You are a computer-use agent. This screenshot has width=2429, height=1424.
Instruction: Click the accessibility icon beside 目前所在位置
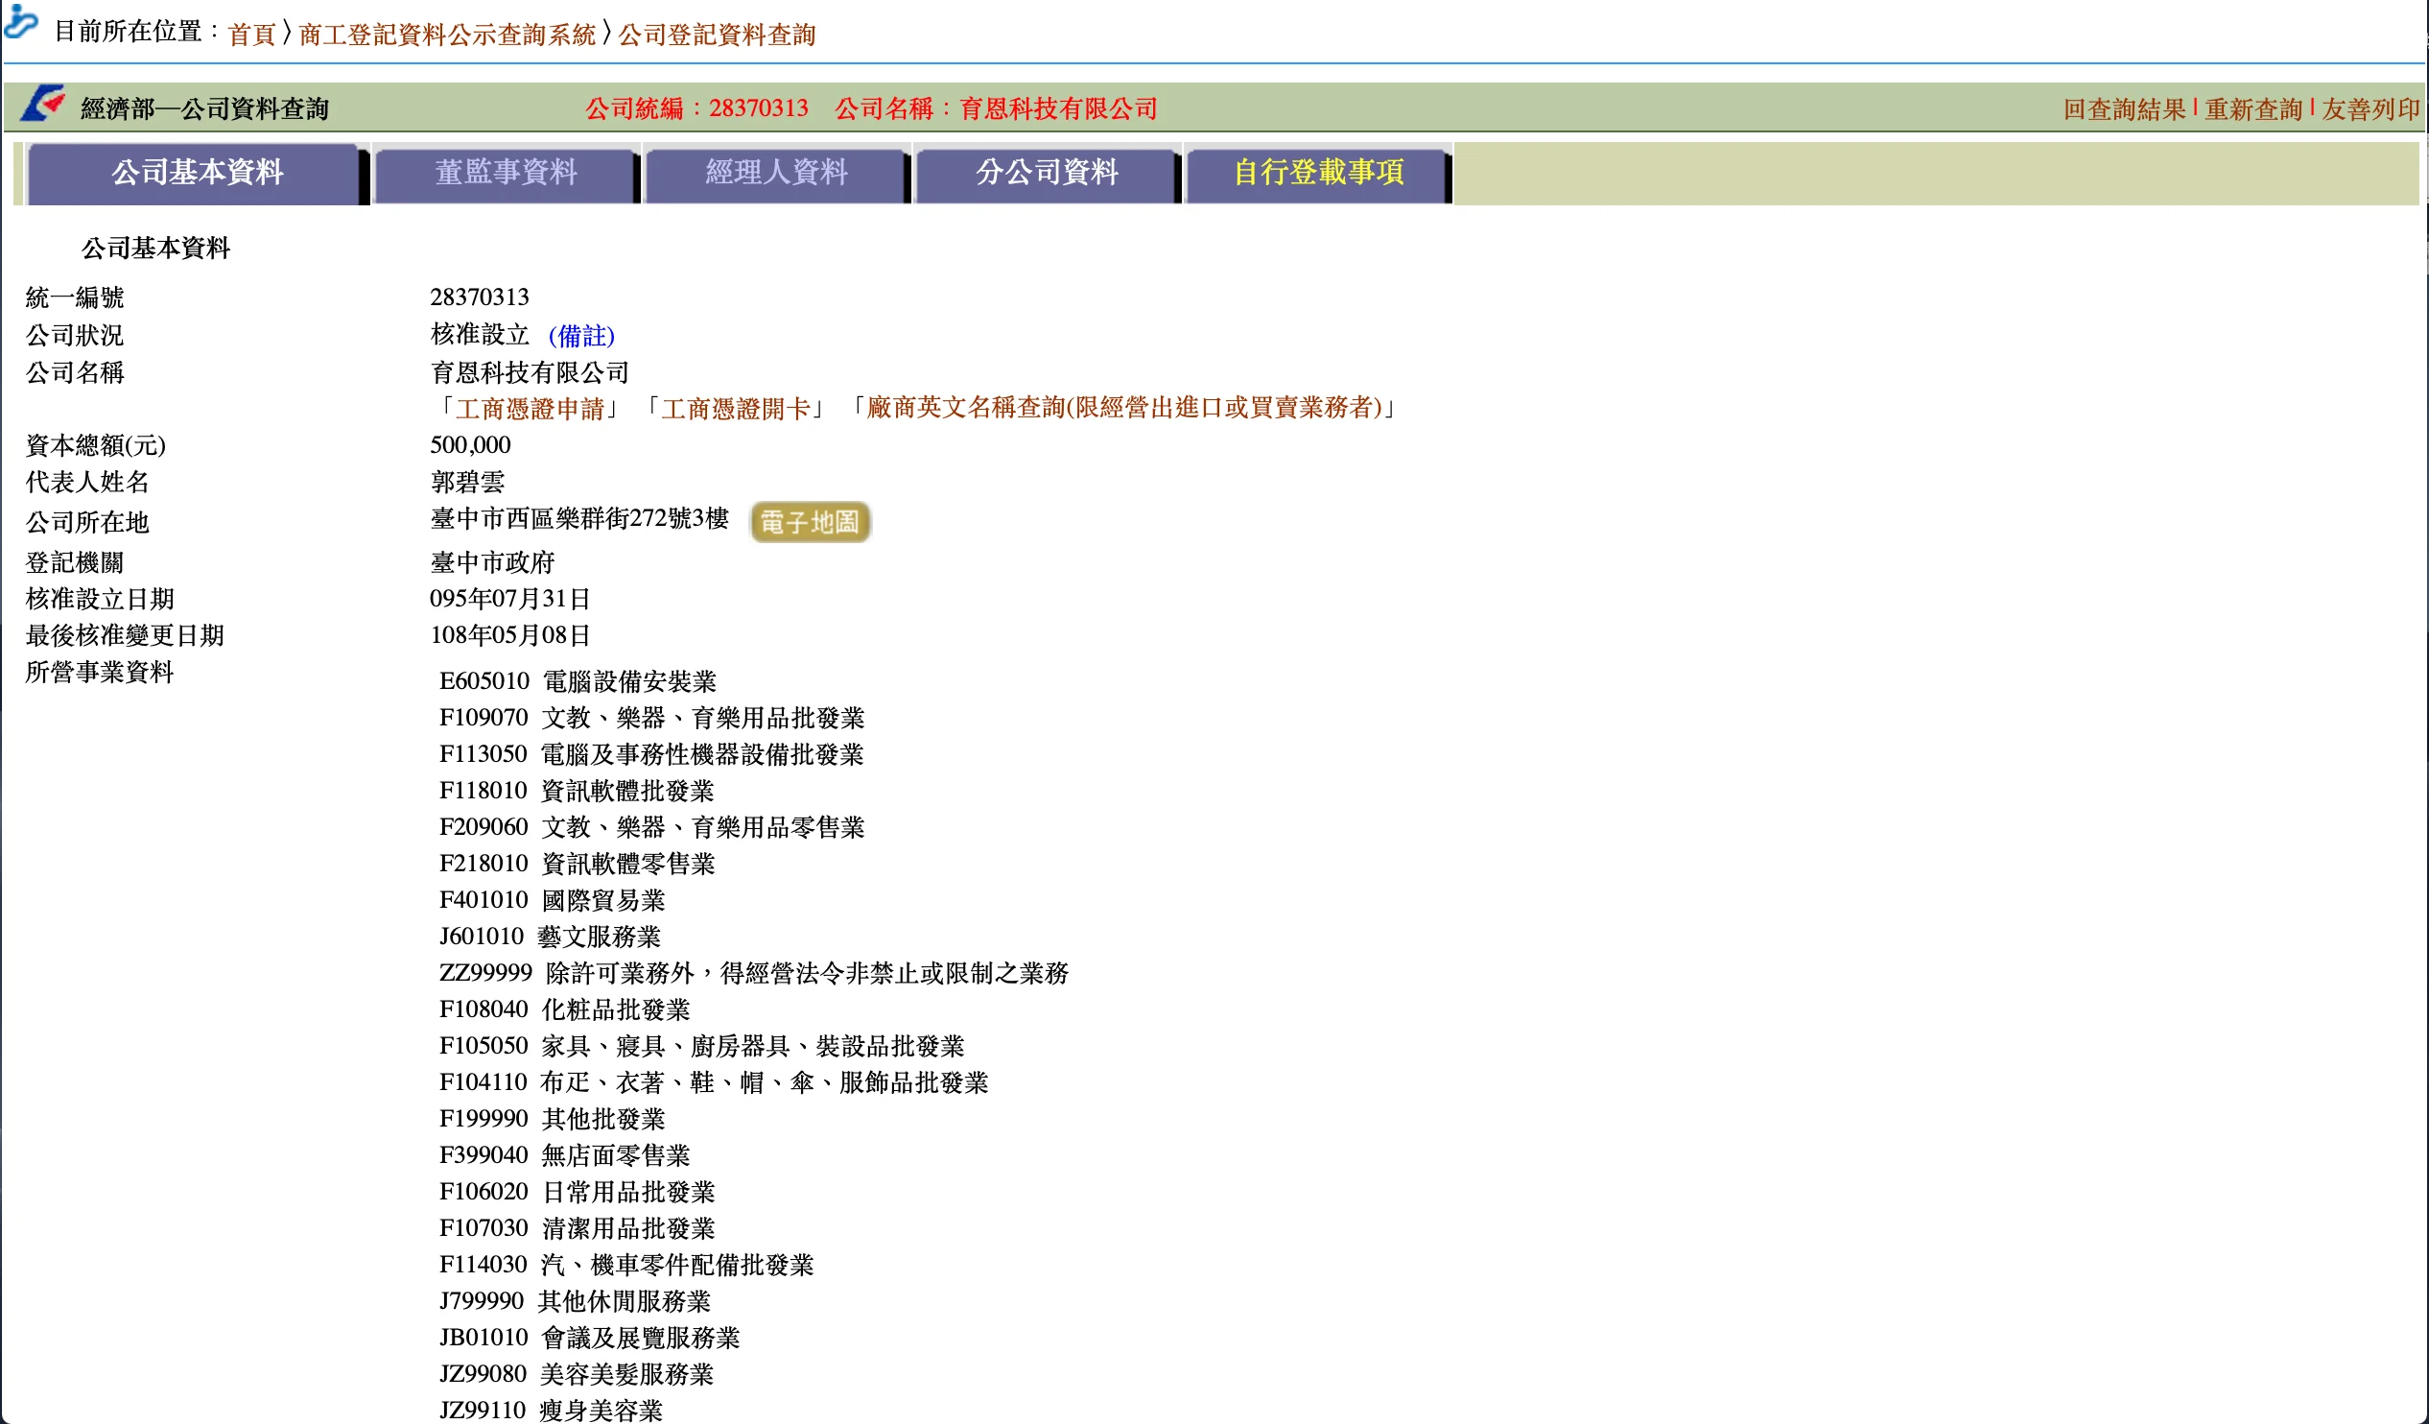[20, 21]
